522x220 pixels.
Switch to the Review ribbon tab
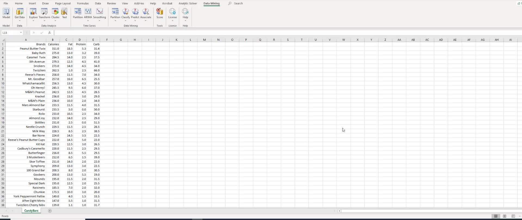[111, 4]
